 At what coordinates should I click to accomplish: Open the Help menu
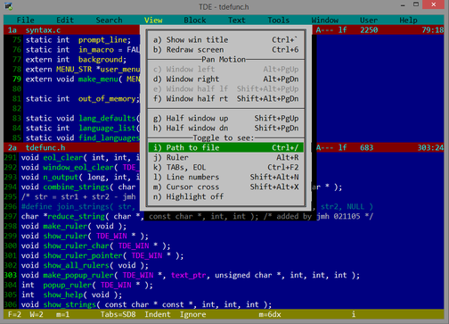coord(408,21)
